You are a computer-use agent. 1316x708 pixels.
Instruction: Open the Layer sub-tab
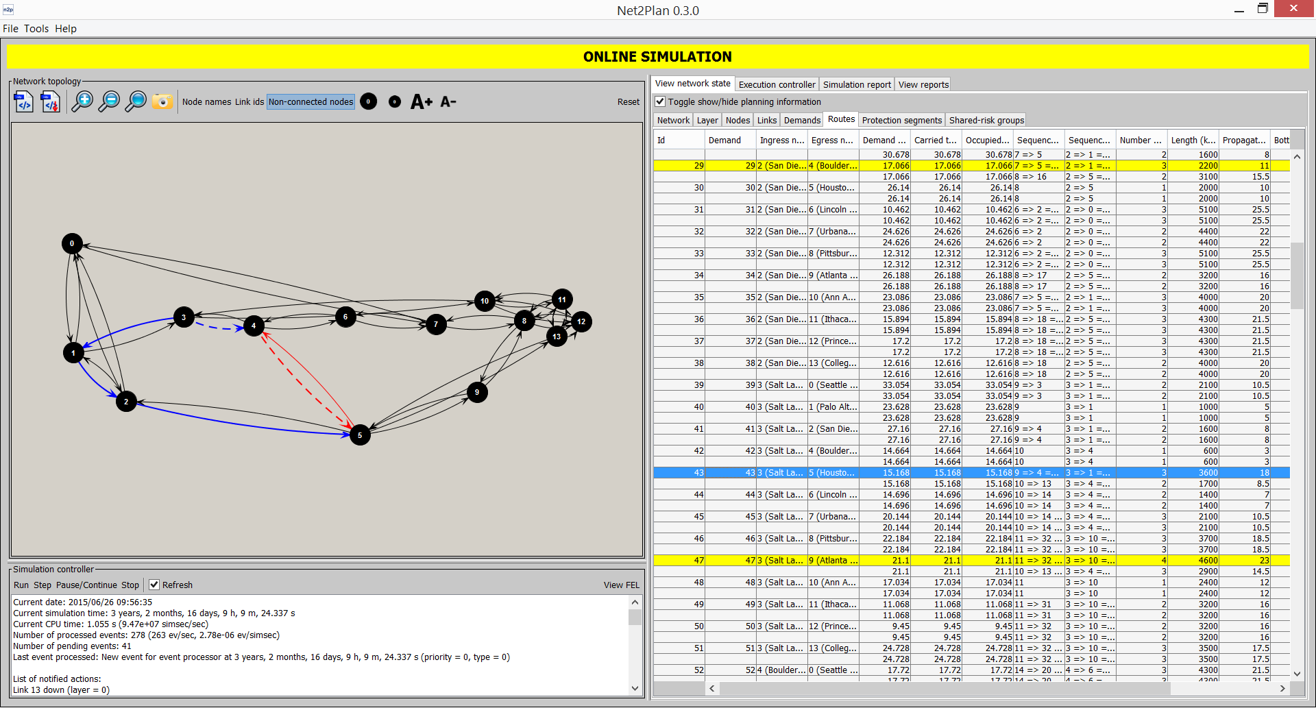pos(707,120)
